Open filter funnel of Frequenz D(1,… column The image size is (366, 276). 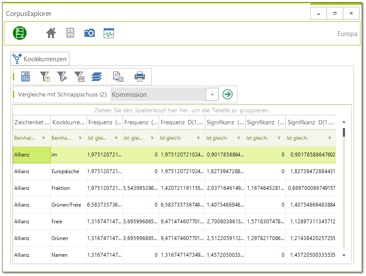pyautogui.click(x=198, y=138)
